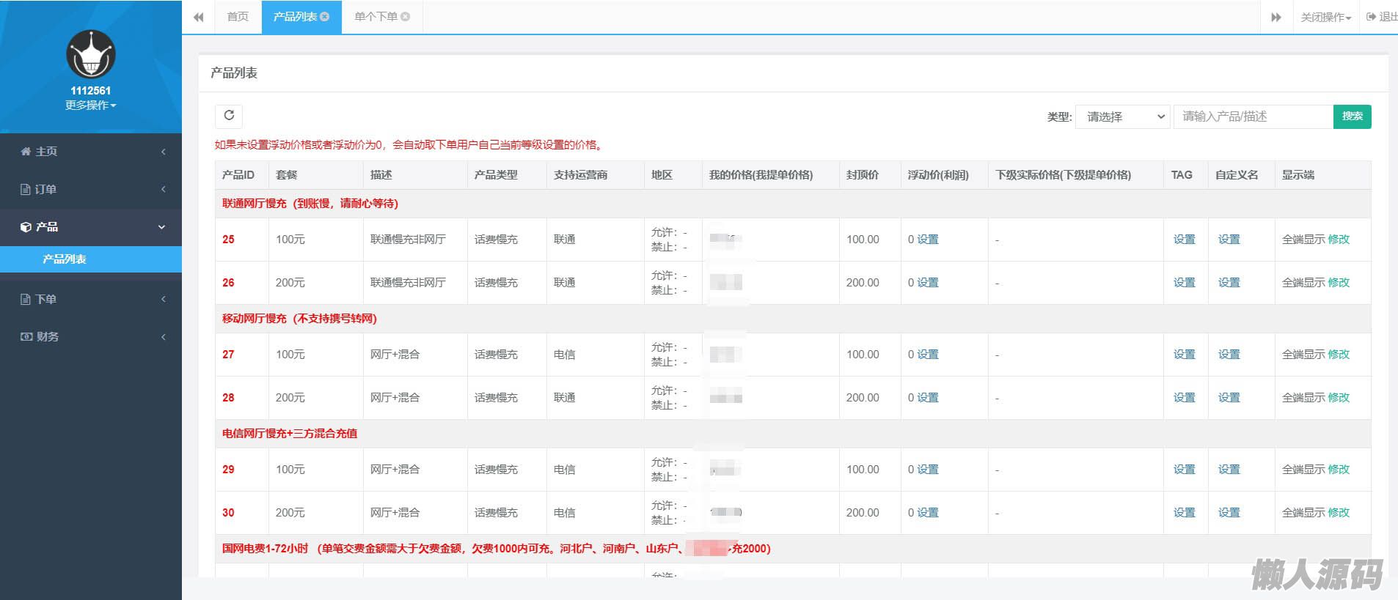The width and height of the screenshot is (1398, 600).
Task: Focus the product/description search input field
Action: (1253, 117)
